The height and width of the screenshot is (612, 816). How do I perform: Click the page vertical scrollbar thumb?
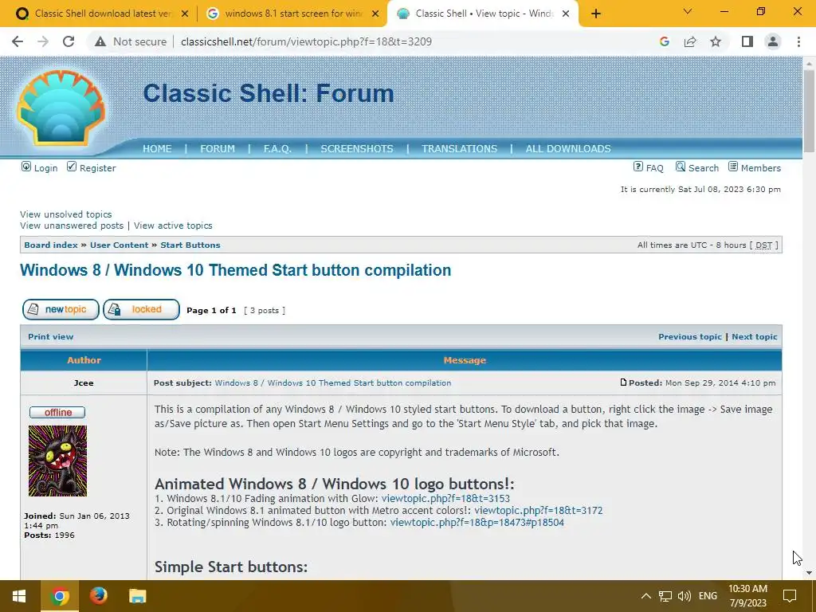(x=809, y=111)
